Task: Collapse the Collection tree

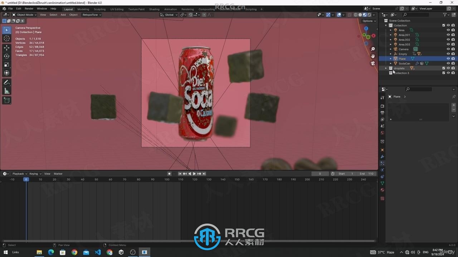Action: (386, 25)
